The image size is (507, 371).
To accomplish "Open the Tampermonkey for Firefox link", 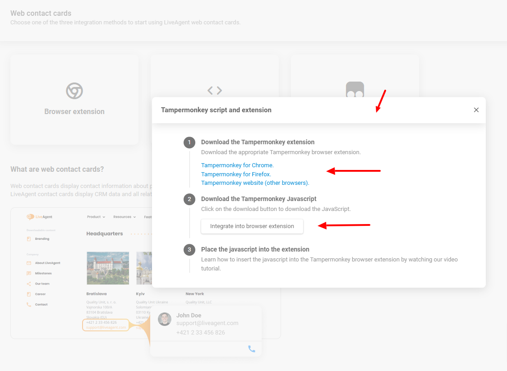I will coord(236,174).
